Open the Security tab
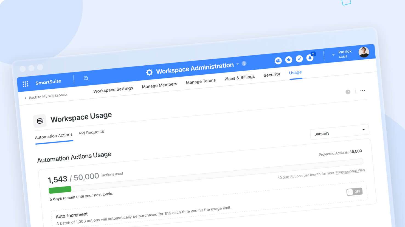 (x=272, y=75)
